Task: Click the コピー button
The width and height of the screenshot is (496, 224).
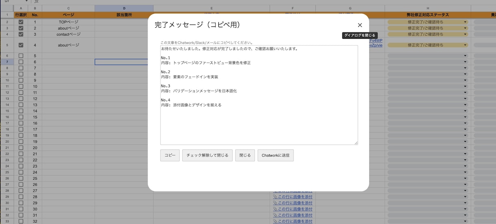Action: tap(170, 155)
